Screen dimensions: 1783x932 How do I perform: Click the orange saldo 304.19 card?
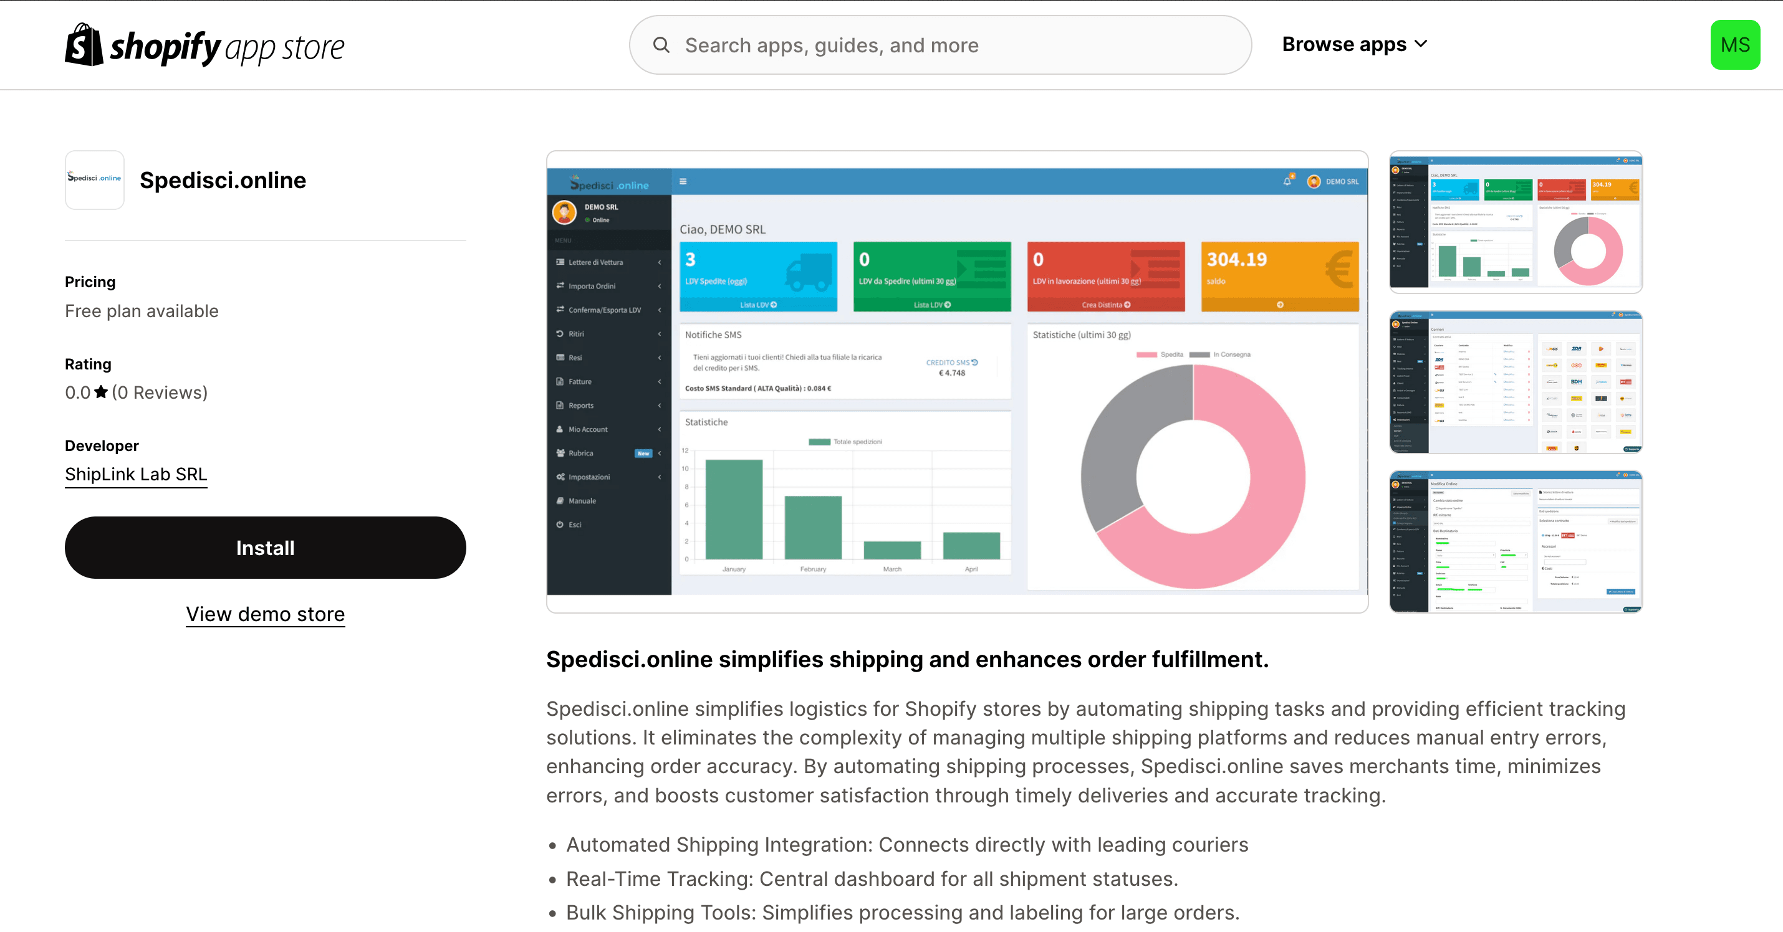pos(1279,276)
